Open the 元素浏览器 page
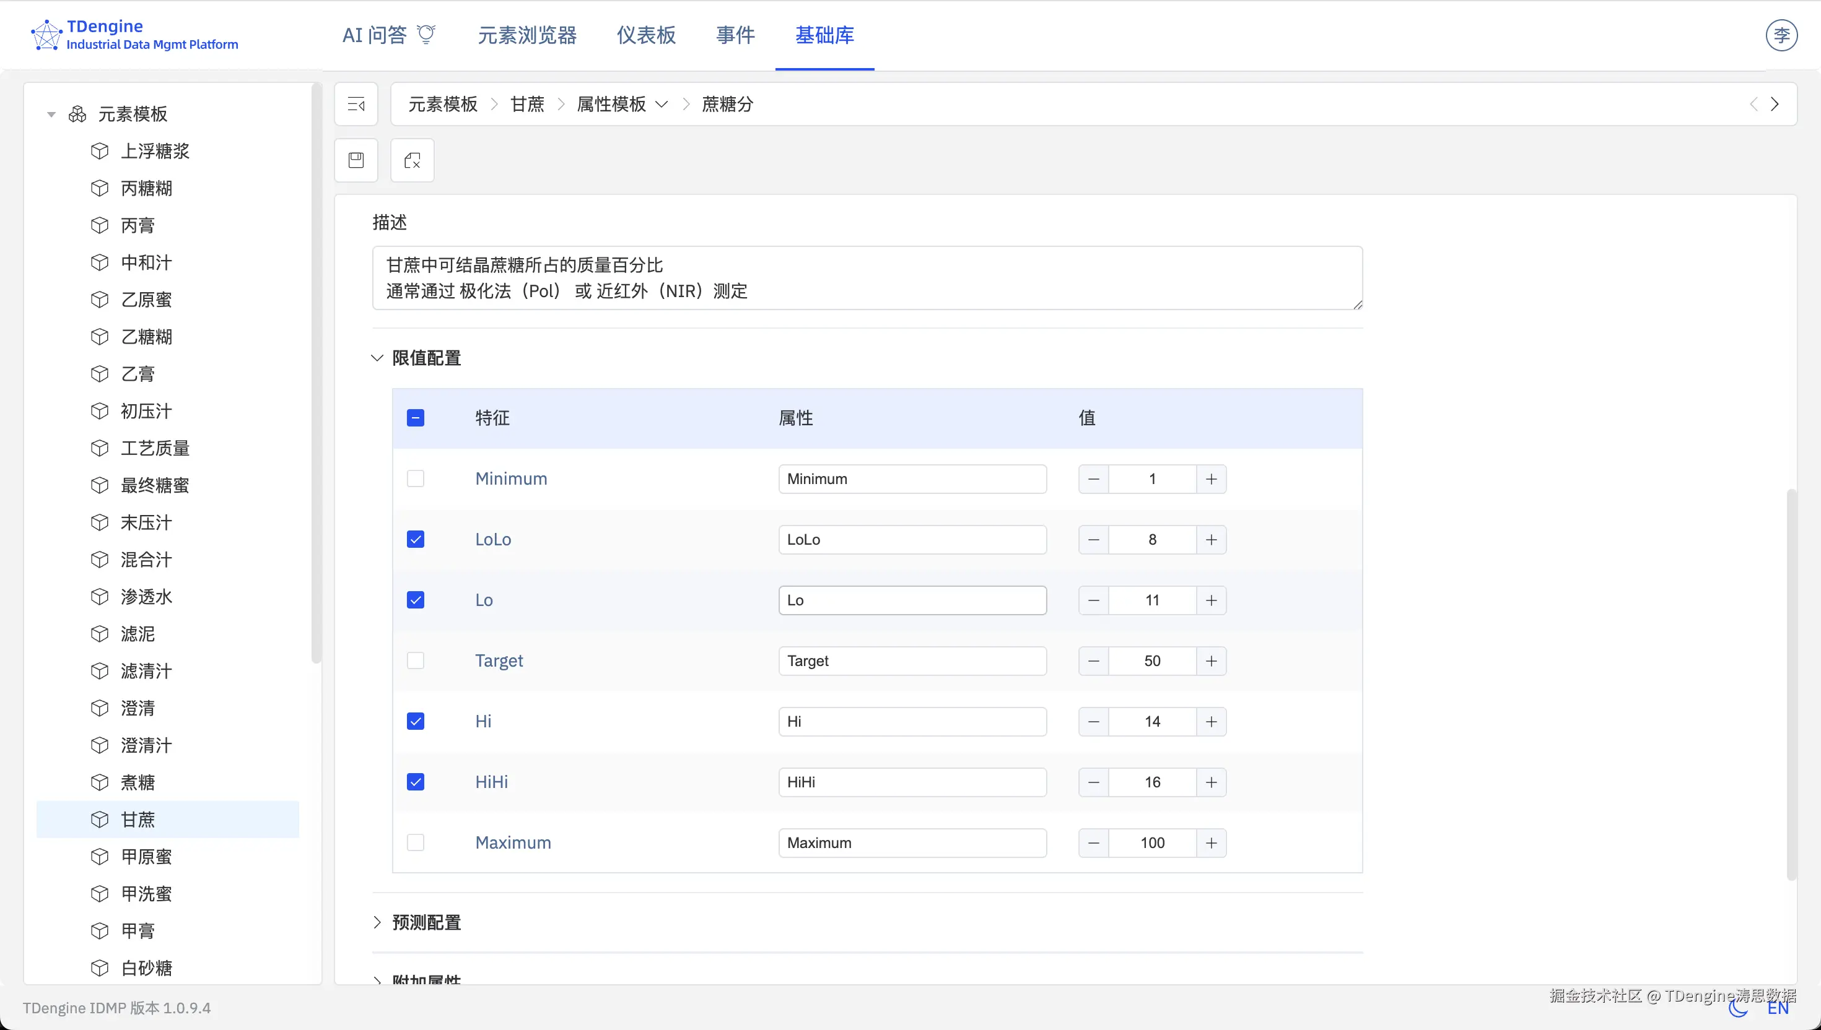 526,35
